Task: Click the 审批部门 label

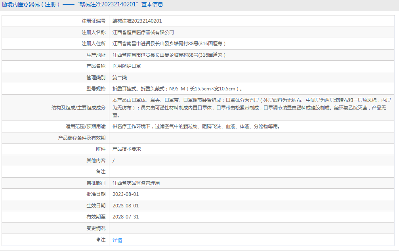Action: tap(96, 183)
